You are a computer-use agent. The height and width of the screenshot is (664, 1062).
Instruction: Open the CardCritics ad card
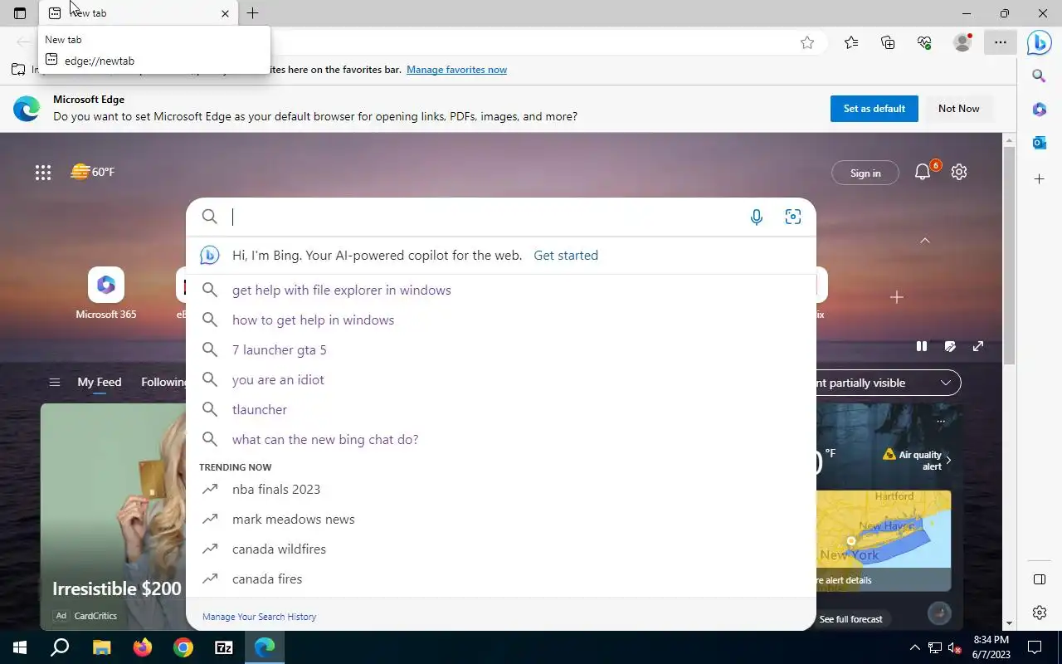[x=114, y=516]
